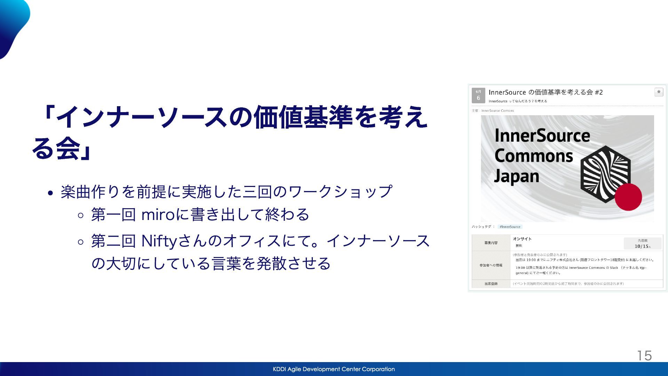This screenshot has height=376, width=668.
Task: Click the hollow bullet before 第二回
Action: pyautogui.click(x=81, y=242)
